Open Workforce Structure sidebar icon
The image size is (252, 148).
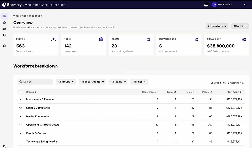pos(4,16)
